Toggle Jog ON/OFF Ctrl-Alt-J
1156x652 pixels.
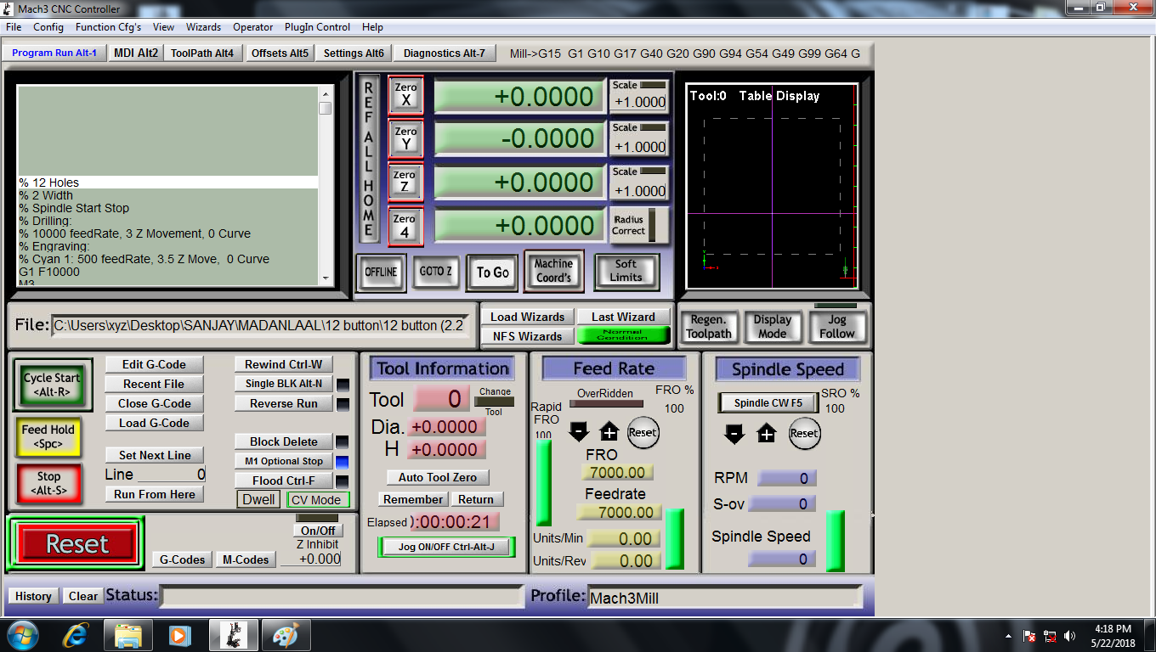tap(446, 547)
